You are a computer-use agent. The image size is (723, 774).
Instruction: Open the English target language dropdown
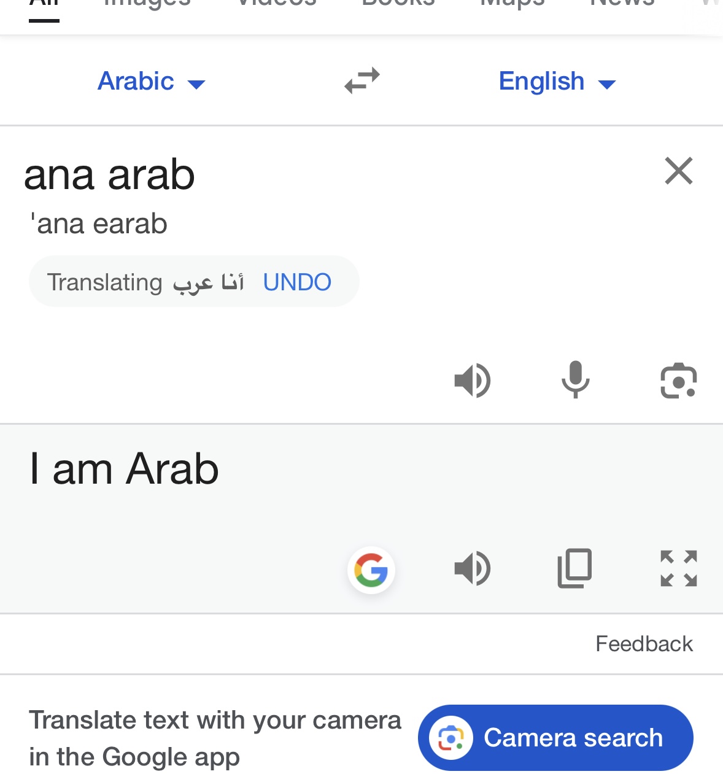coord(557,82)
